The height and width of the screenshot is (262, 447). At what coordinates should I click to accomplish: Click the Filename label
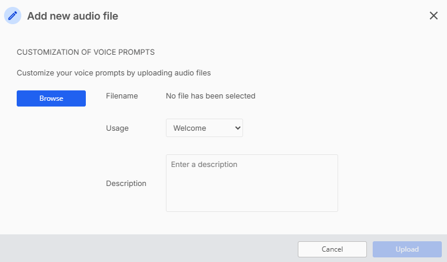click(122, 96)
